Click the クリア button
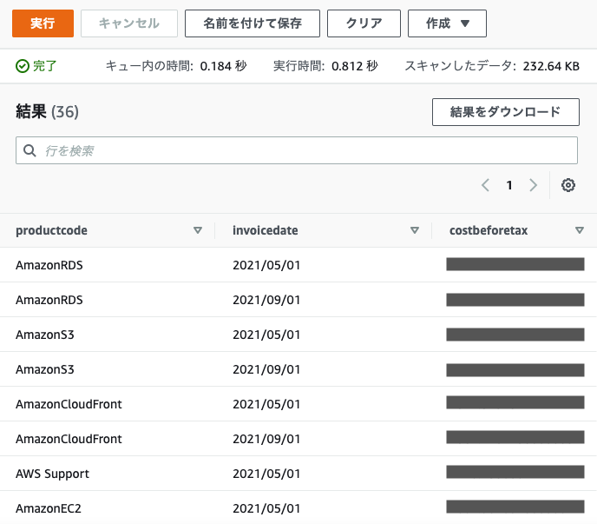 364,23
